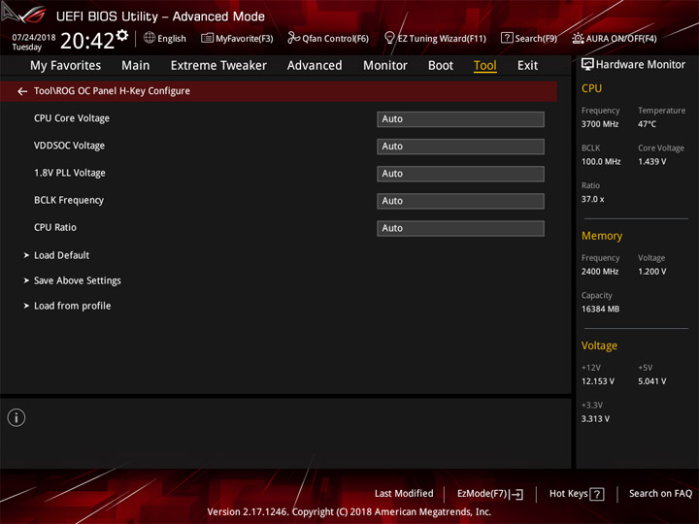Viewport: 699px width, 524px height.
Task: Click the 1.439 V core voltage value
Action: point(651,162)
